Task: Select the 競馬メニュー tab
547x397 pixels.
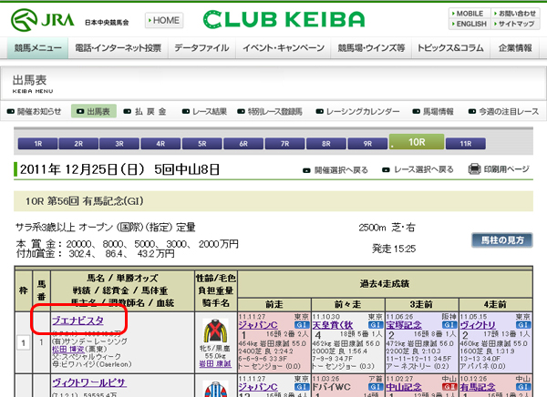Action: [37, 47]
